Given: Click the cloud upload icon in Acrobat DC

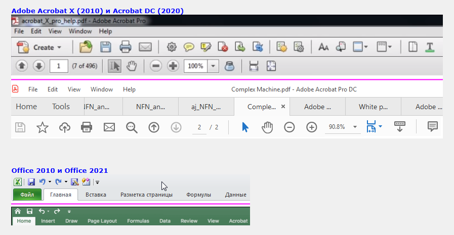Looking at the screenshot, I should pyautogui.click(x=65, y=127).
